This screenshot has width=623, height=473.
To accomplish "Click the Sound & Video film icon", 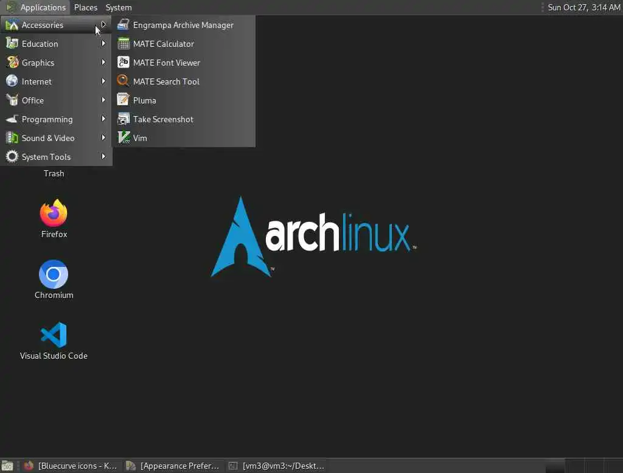I will (12, 138).
